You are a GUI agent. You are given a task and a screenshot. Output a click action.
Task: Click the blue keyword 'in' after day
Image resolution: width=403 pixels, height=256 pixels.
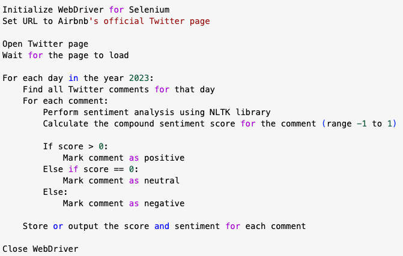click(x=73, y=78)
